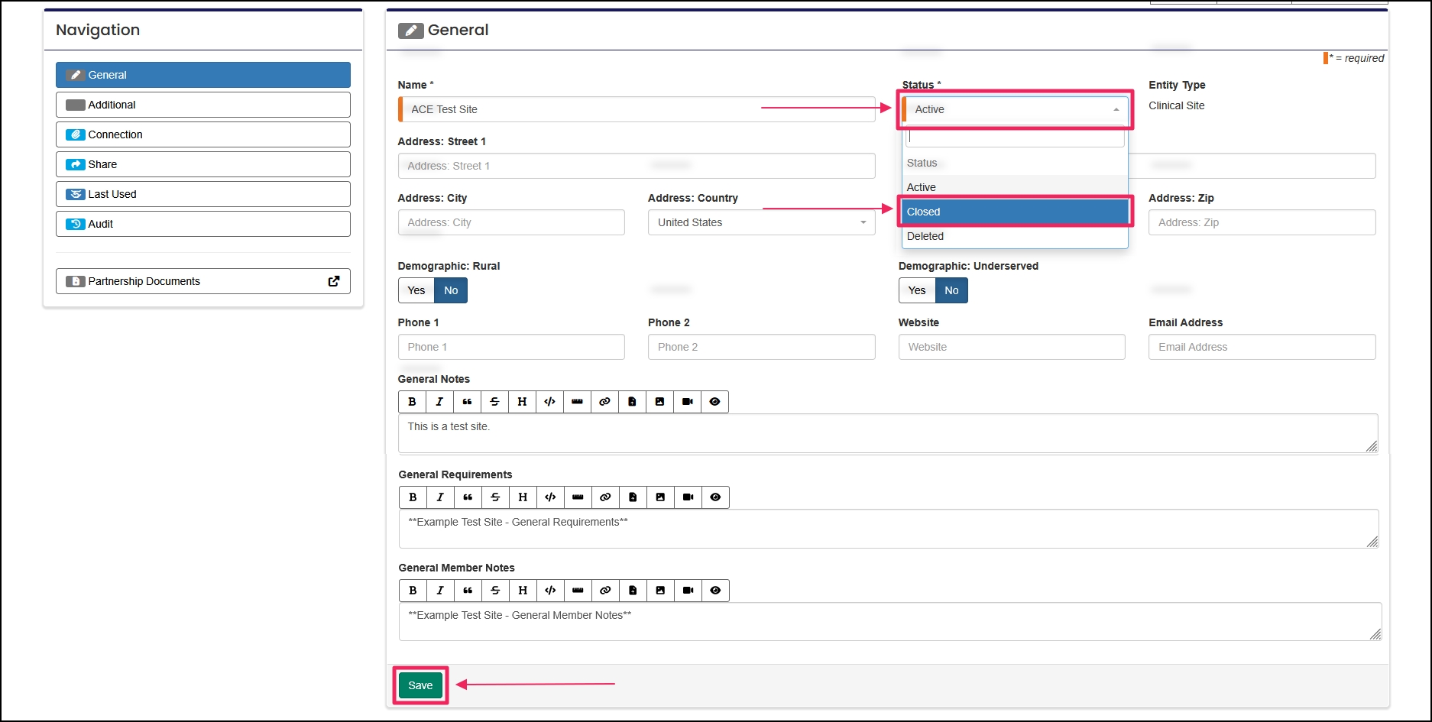Insert code in General Requirements toolbar
The width and height of the screenshot is (1432, 722).
tap(550, 497)
